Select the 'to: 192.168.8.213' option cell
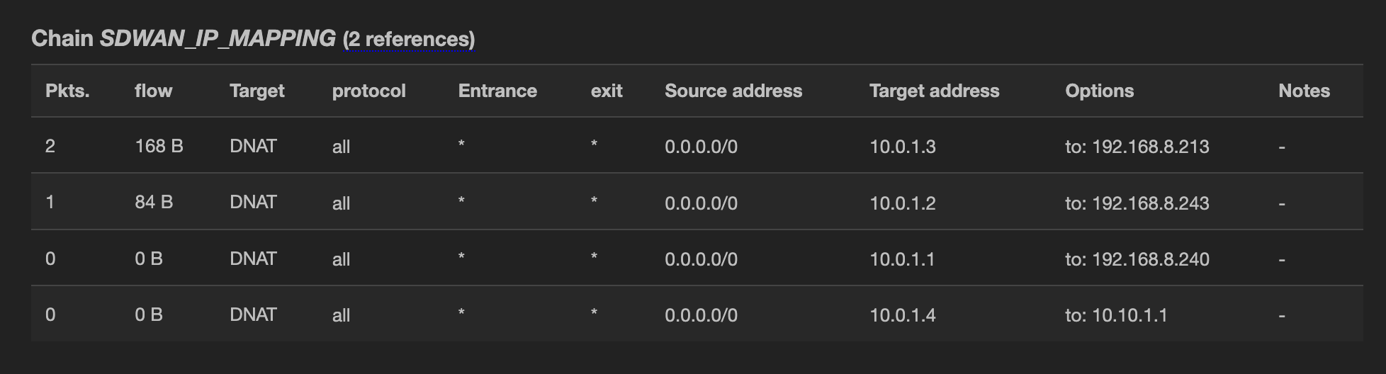This screenshot has width=1386, height=374. [1137, 147]
